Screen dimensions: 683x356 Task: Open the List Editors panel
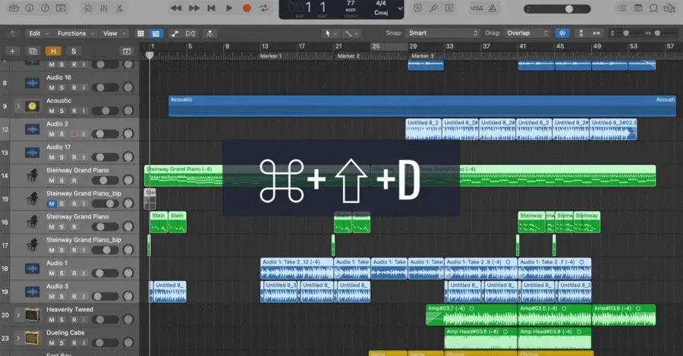coord(622,8)
